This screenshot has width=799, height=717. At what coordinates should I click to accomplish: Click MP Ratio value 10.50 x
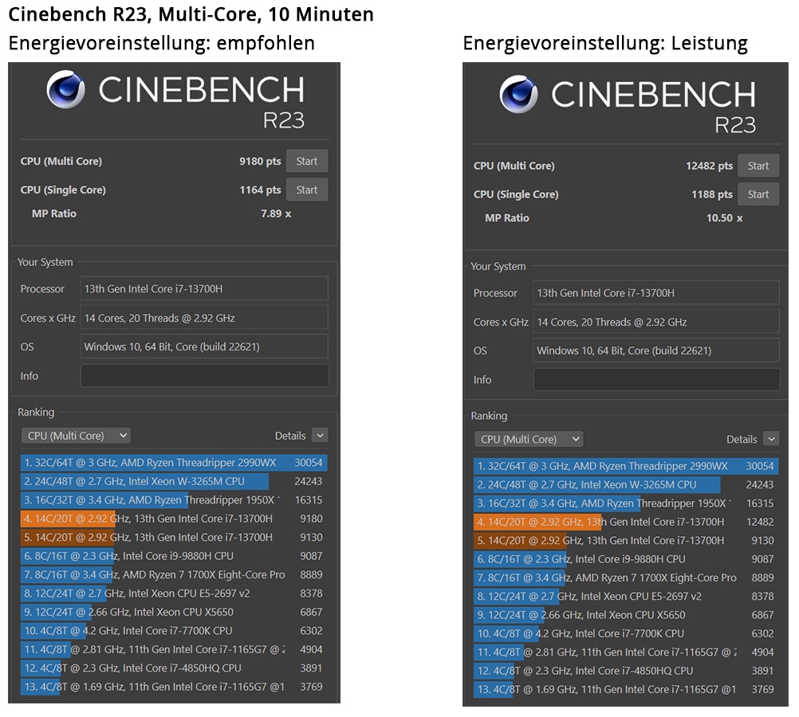pos(724,218)
